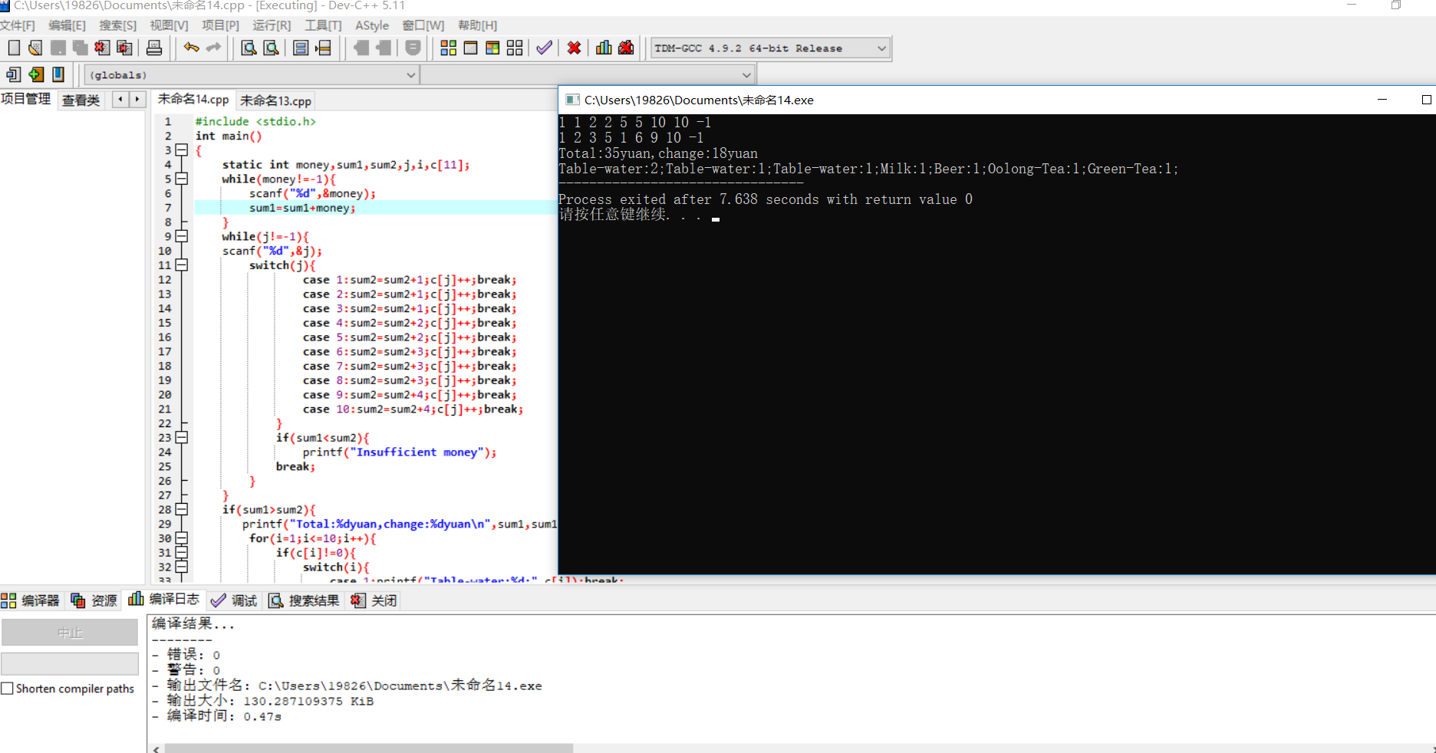
Task: Click the first icon in second toolbar row
Action: (x=14, y=74)
